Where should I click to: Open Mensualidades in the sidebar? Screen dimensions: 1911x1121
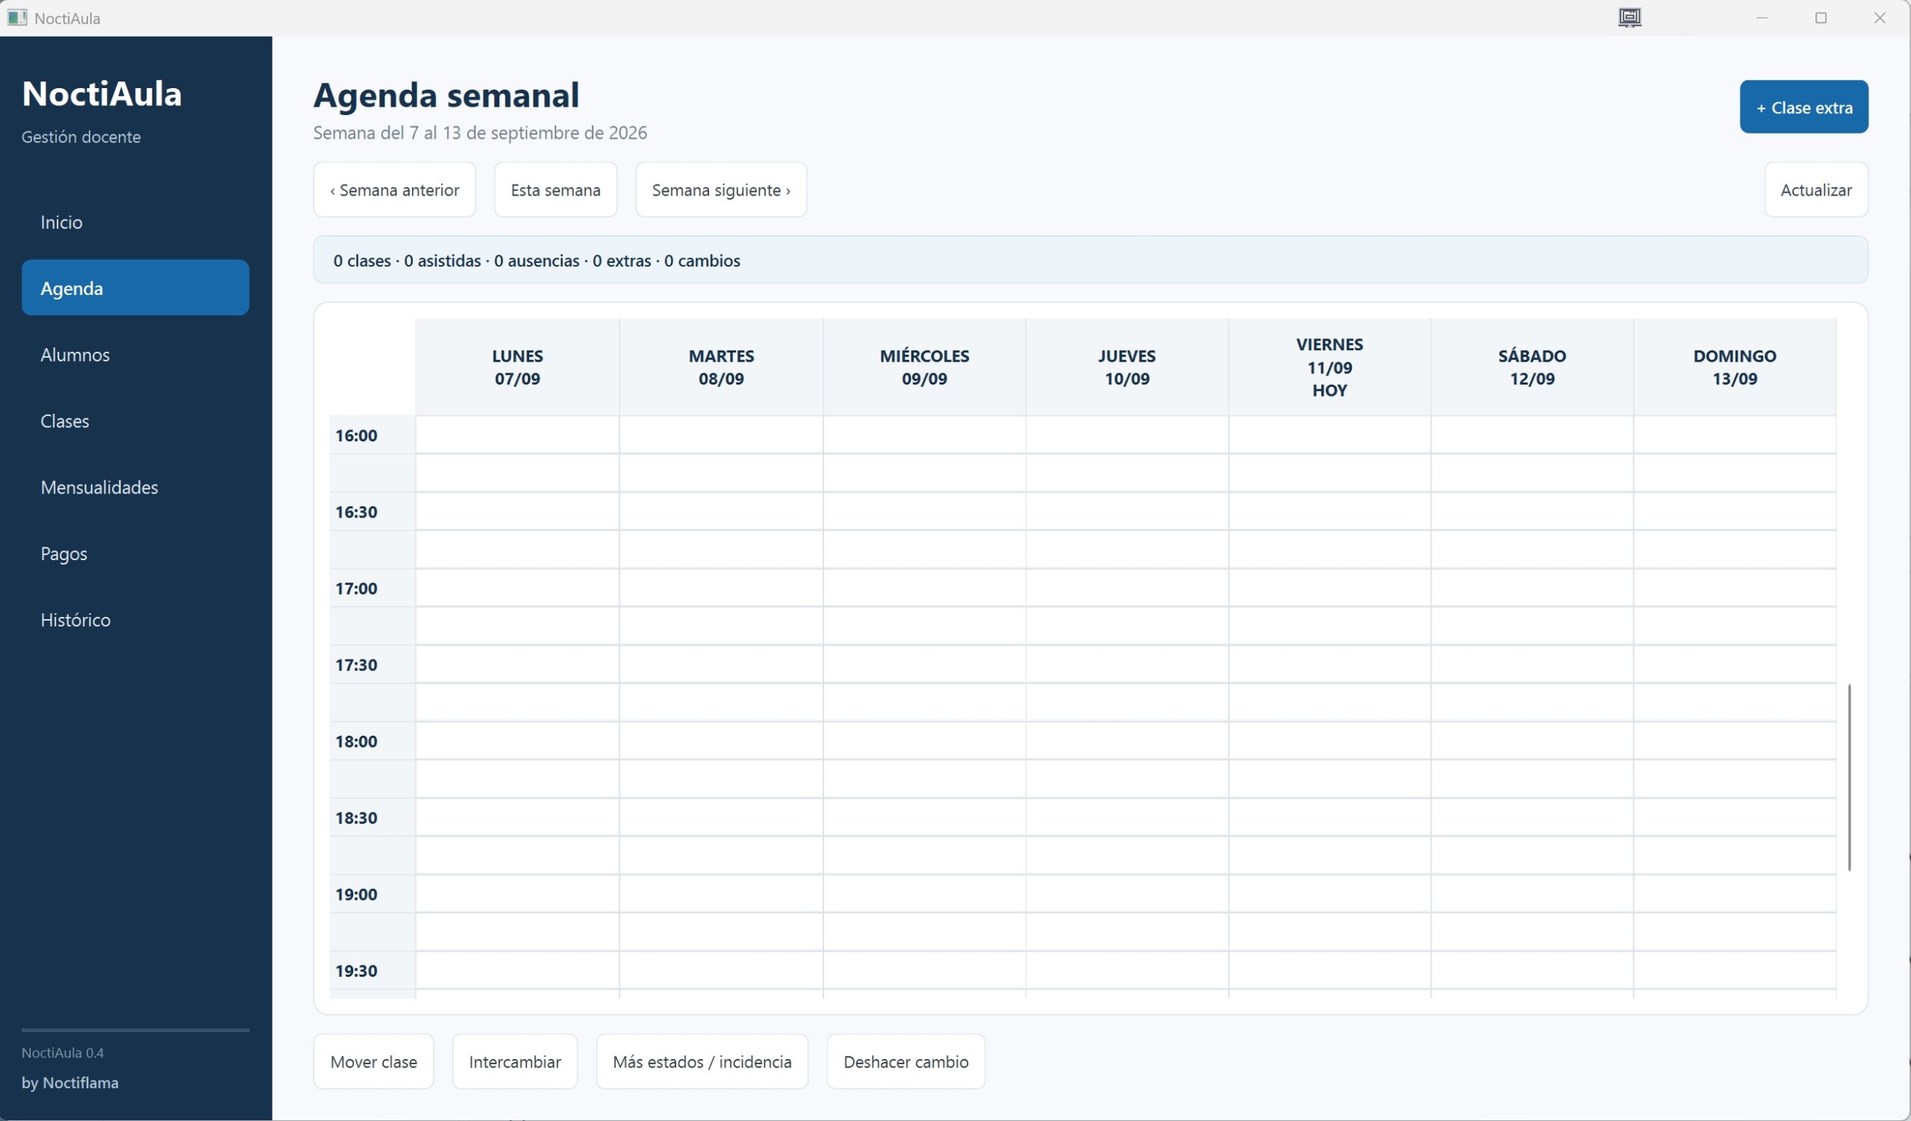coord(136,487)
